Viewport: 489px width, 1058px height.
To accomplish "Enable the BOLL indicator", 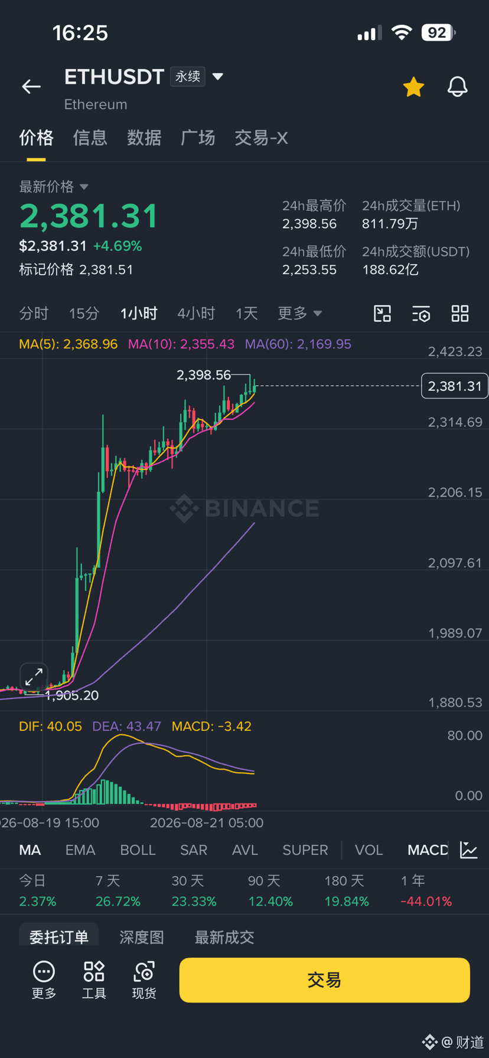I will click(x=138, y=850).
